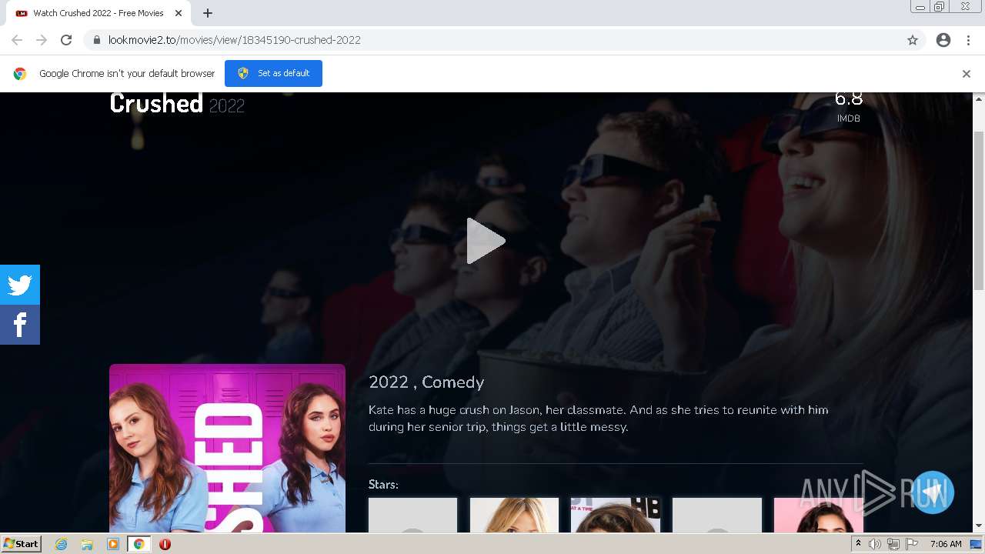Select the blonde cast member thumbnail
The width and height of the screenshot is (985, 554).
pos(514,515)
